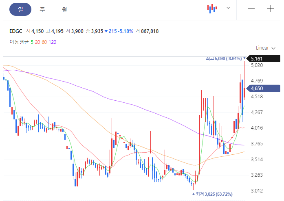Toggle the 60-day moving average
284x201 pixels.
pyautogui.click(x=44, y=42)
